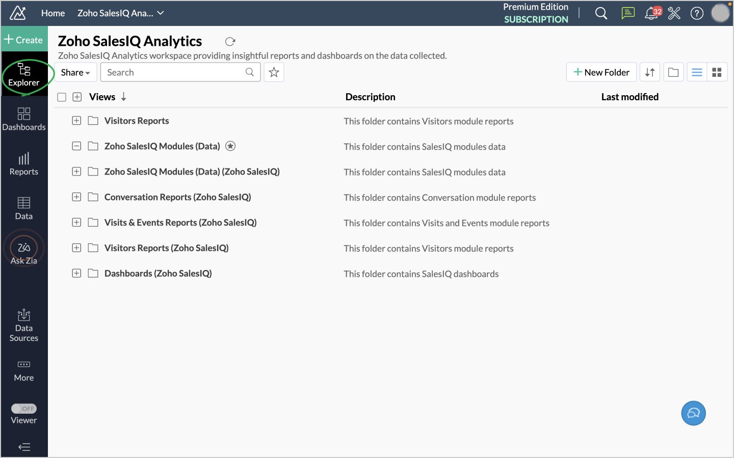Click the favorite star on Zoho SalesIQ Modules (Data)

(230, 146)
